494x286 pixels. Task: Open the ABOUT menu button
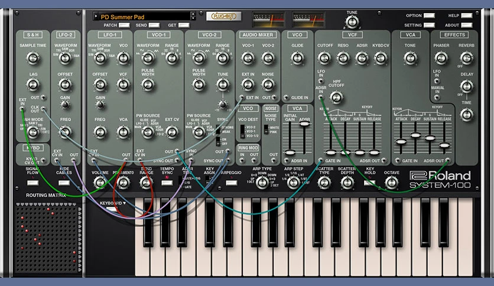click(x=467, y=25)
